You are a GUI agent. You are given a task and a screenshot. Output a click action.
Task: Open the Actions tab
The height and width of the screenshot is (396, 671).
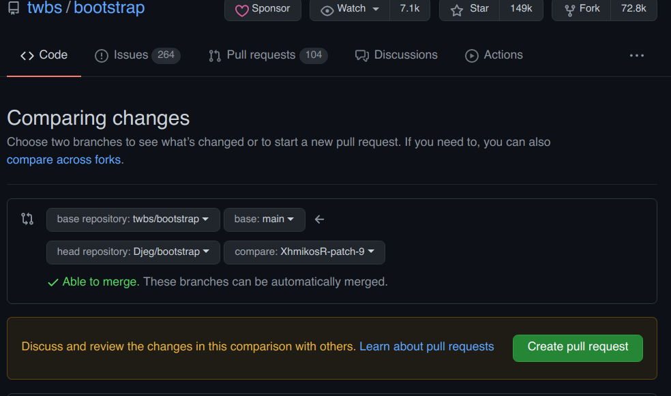pyautogui.click(x=494, y=55)
